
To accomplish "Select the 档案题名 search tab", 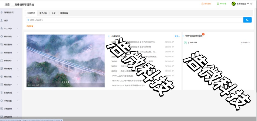I will tap(31, 13).
